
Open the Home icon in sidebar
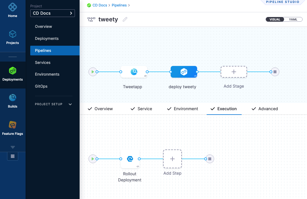click(13, 7)
